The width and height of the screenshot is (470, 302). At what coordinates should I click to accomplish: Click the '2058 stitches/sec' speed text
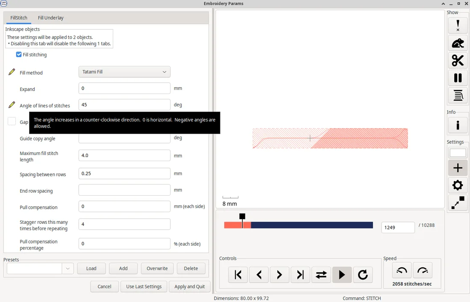[x=412, y=284]
